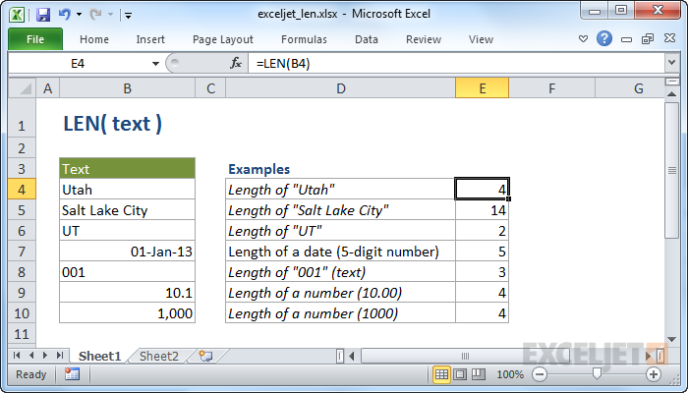Click the green File button
Viewport: 688px width, 393px height.
pyautogui.click(x=35, y=39)
